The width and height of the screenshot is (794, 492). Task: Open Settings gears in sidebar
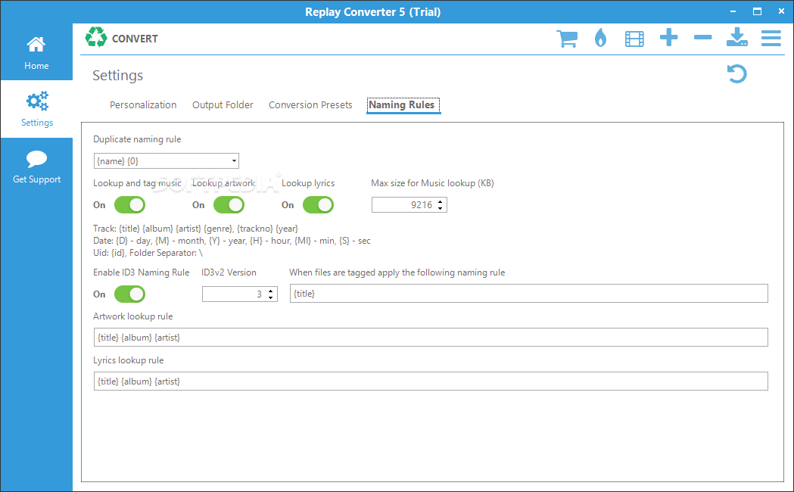[36, 109]
